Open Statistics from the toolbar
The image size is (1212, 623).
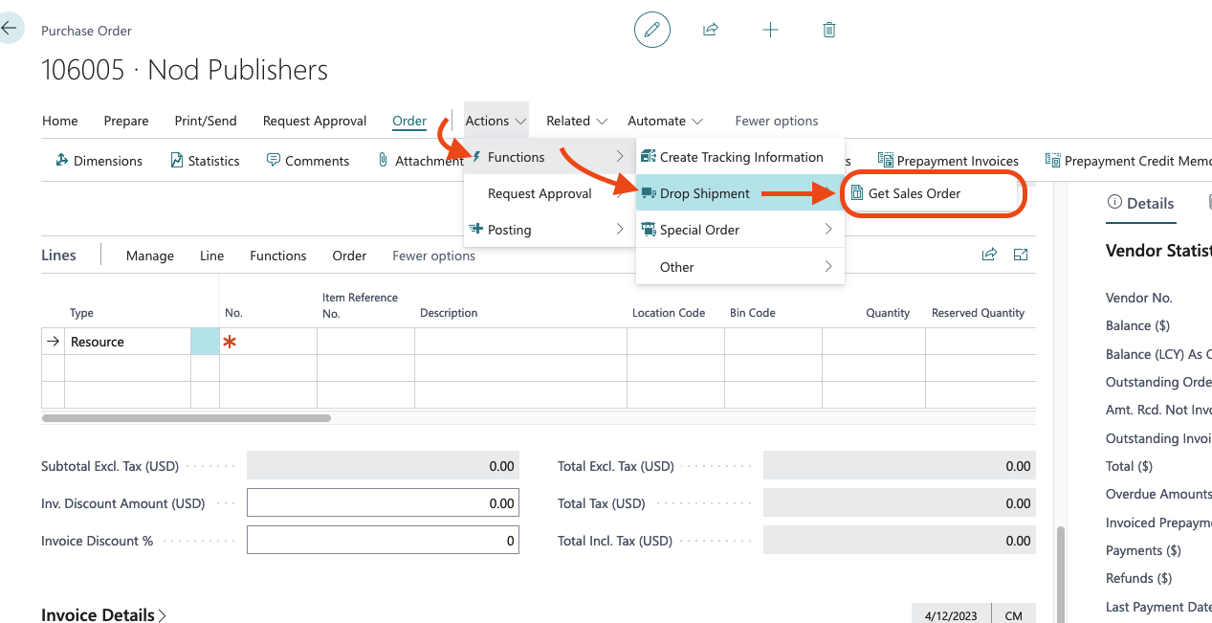[x=205, y=161]
